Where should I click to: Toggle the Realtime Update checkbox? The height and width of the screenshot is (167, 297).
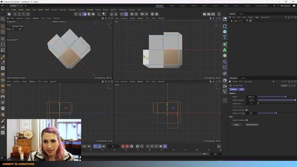[x=246, y=120]
